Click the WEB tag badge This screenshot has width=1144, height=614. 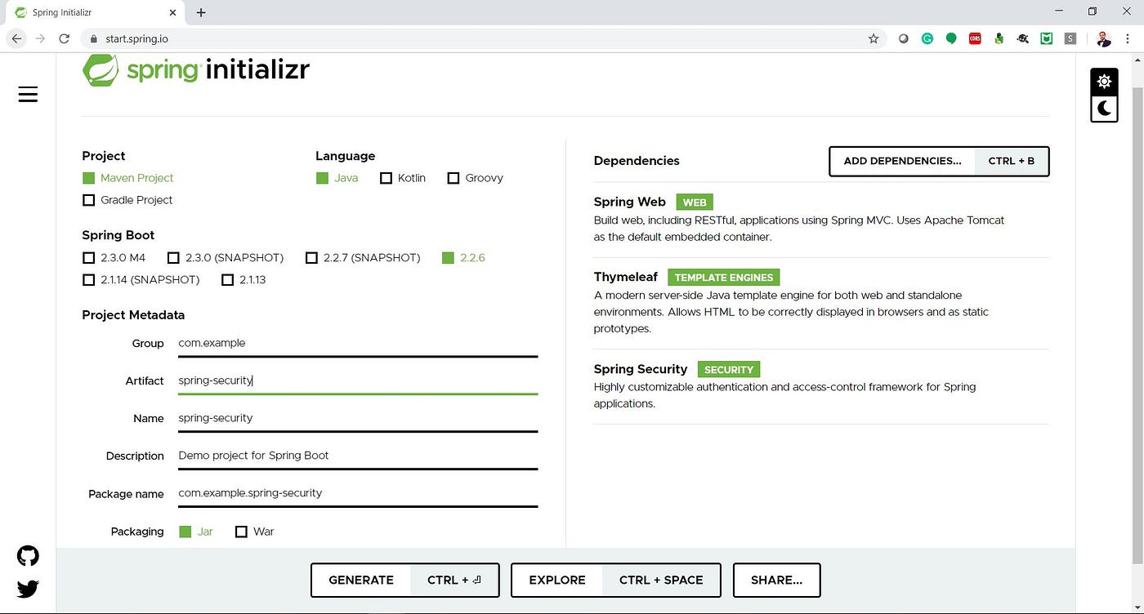(695, 202)
